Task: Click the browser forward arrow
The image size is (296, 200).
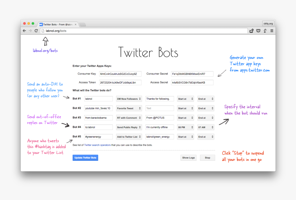Action: 30,31
